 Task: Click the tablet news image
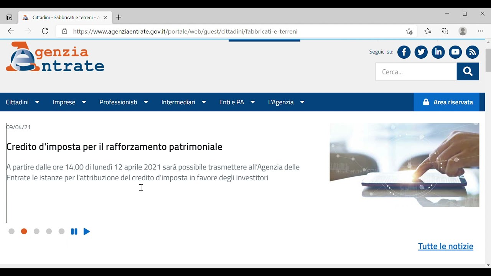coord(404,165)
